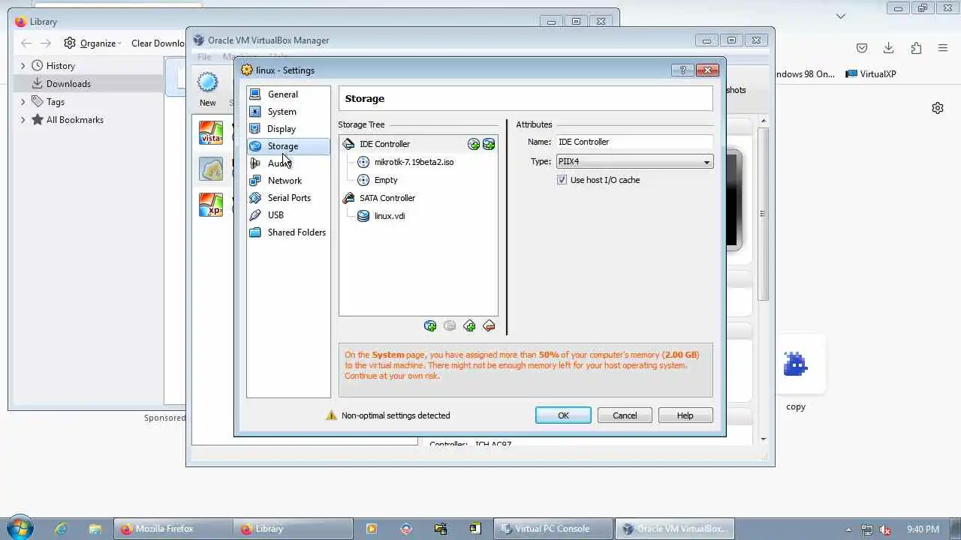
Task: Select Shared Folders category label
Action: (297, 232)
